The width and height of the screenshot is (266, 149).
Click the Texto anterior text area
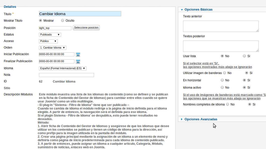coord(221,26)
